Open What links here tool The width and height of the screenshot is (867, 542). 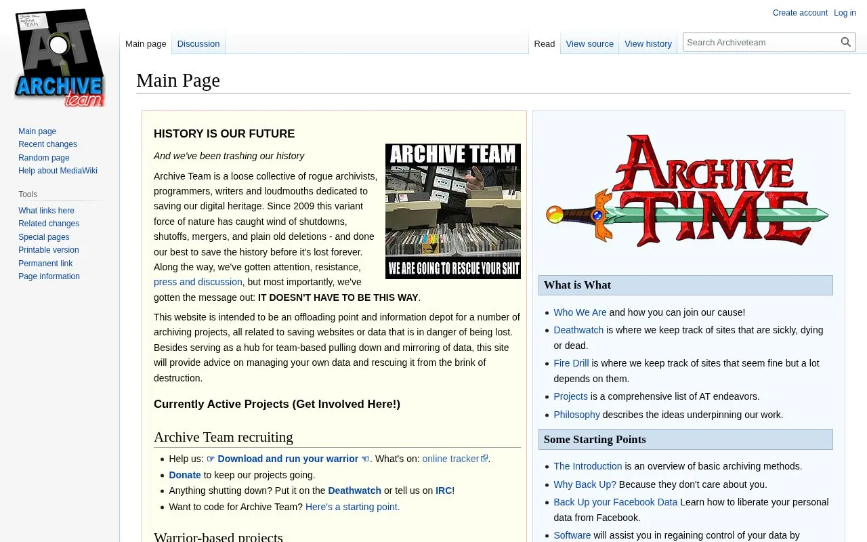(46, 211)
